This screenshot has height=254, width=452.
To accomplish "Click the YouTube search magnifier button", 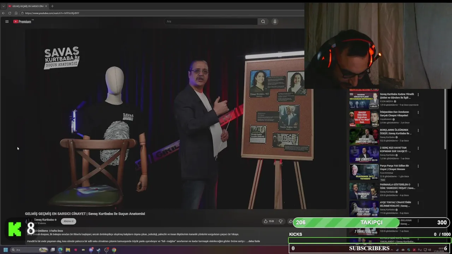I will (x=263, y=22).
